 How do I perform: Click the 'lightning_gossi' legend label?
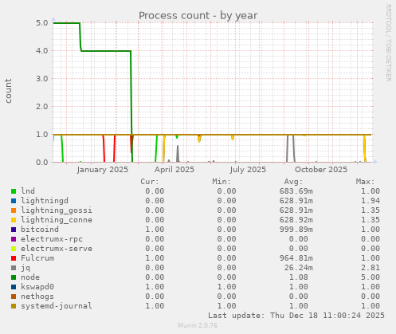[57, 210]
